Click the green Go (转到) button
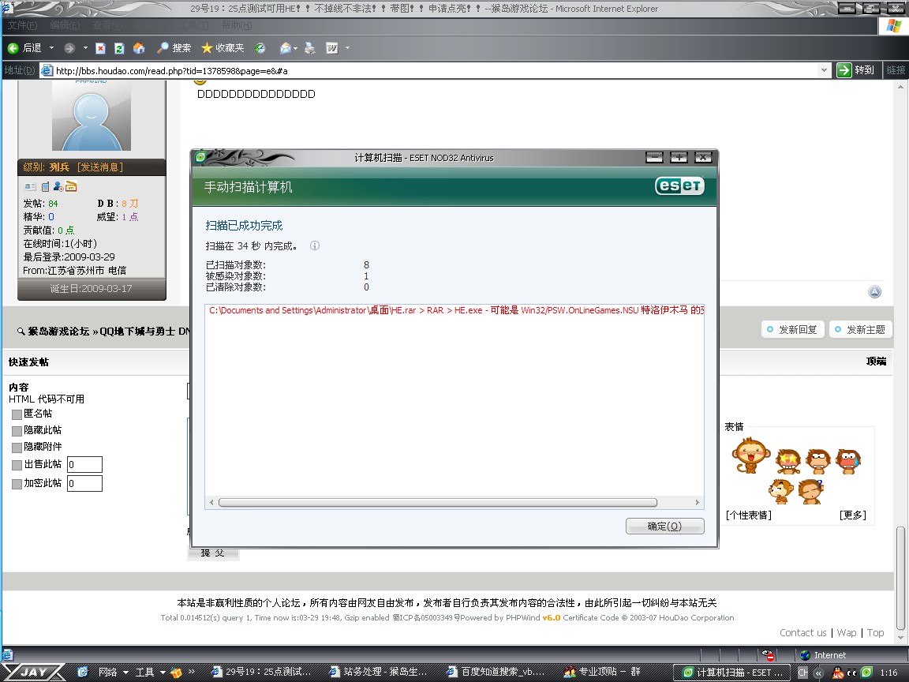Image resolution: width=909 pixels, height=682 pixels. 855,70
